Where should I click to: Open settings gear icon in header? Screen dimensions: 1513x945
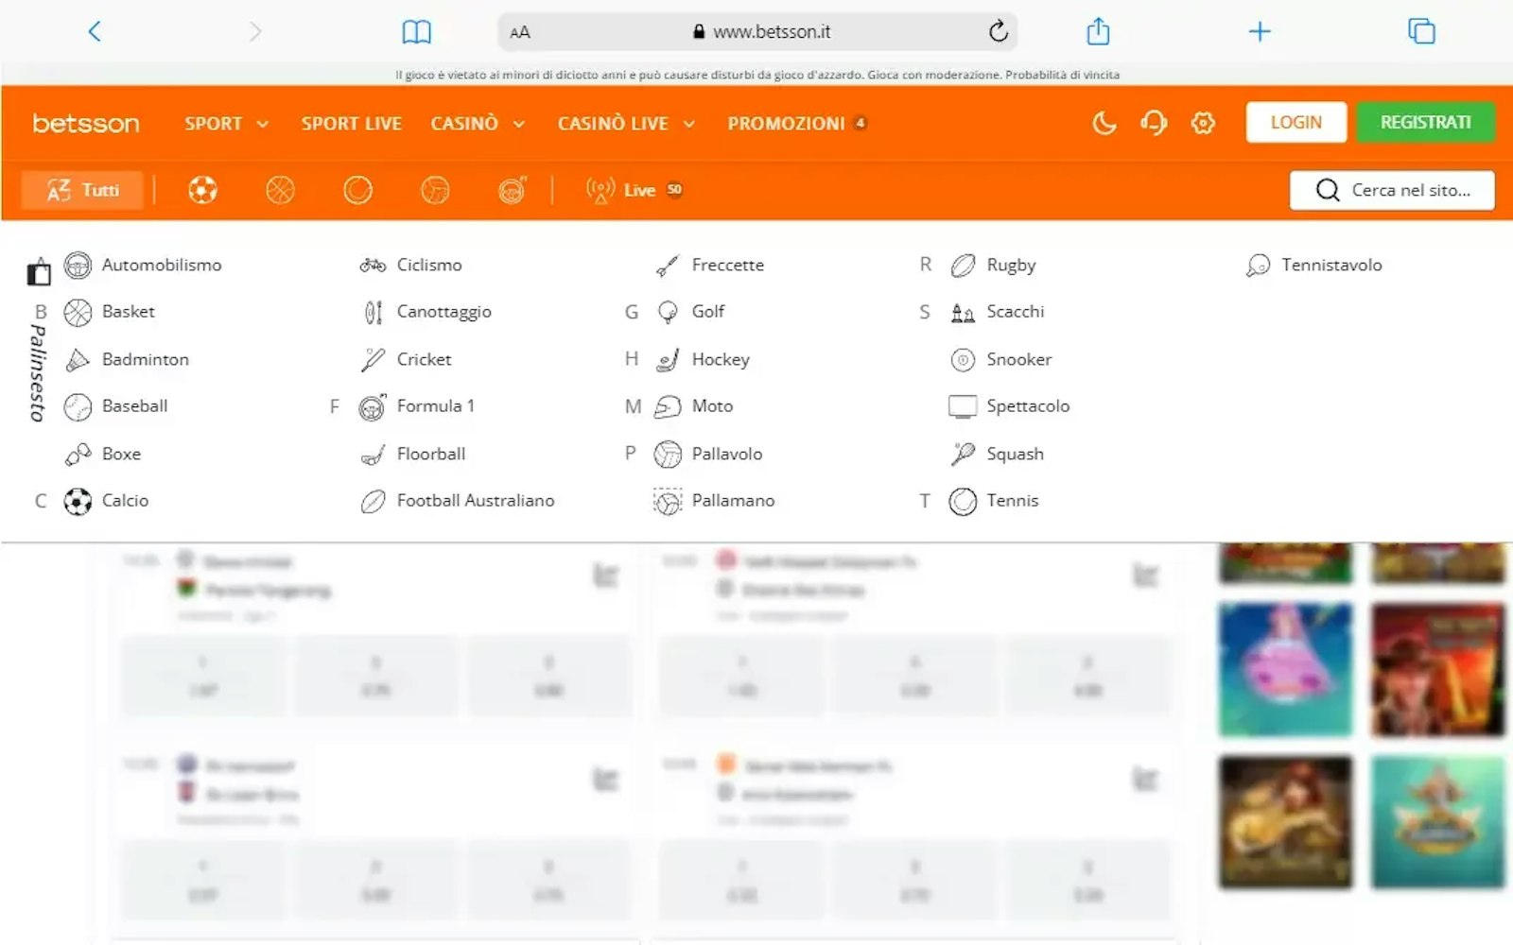coord(1203,123)
